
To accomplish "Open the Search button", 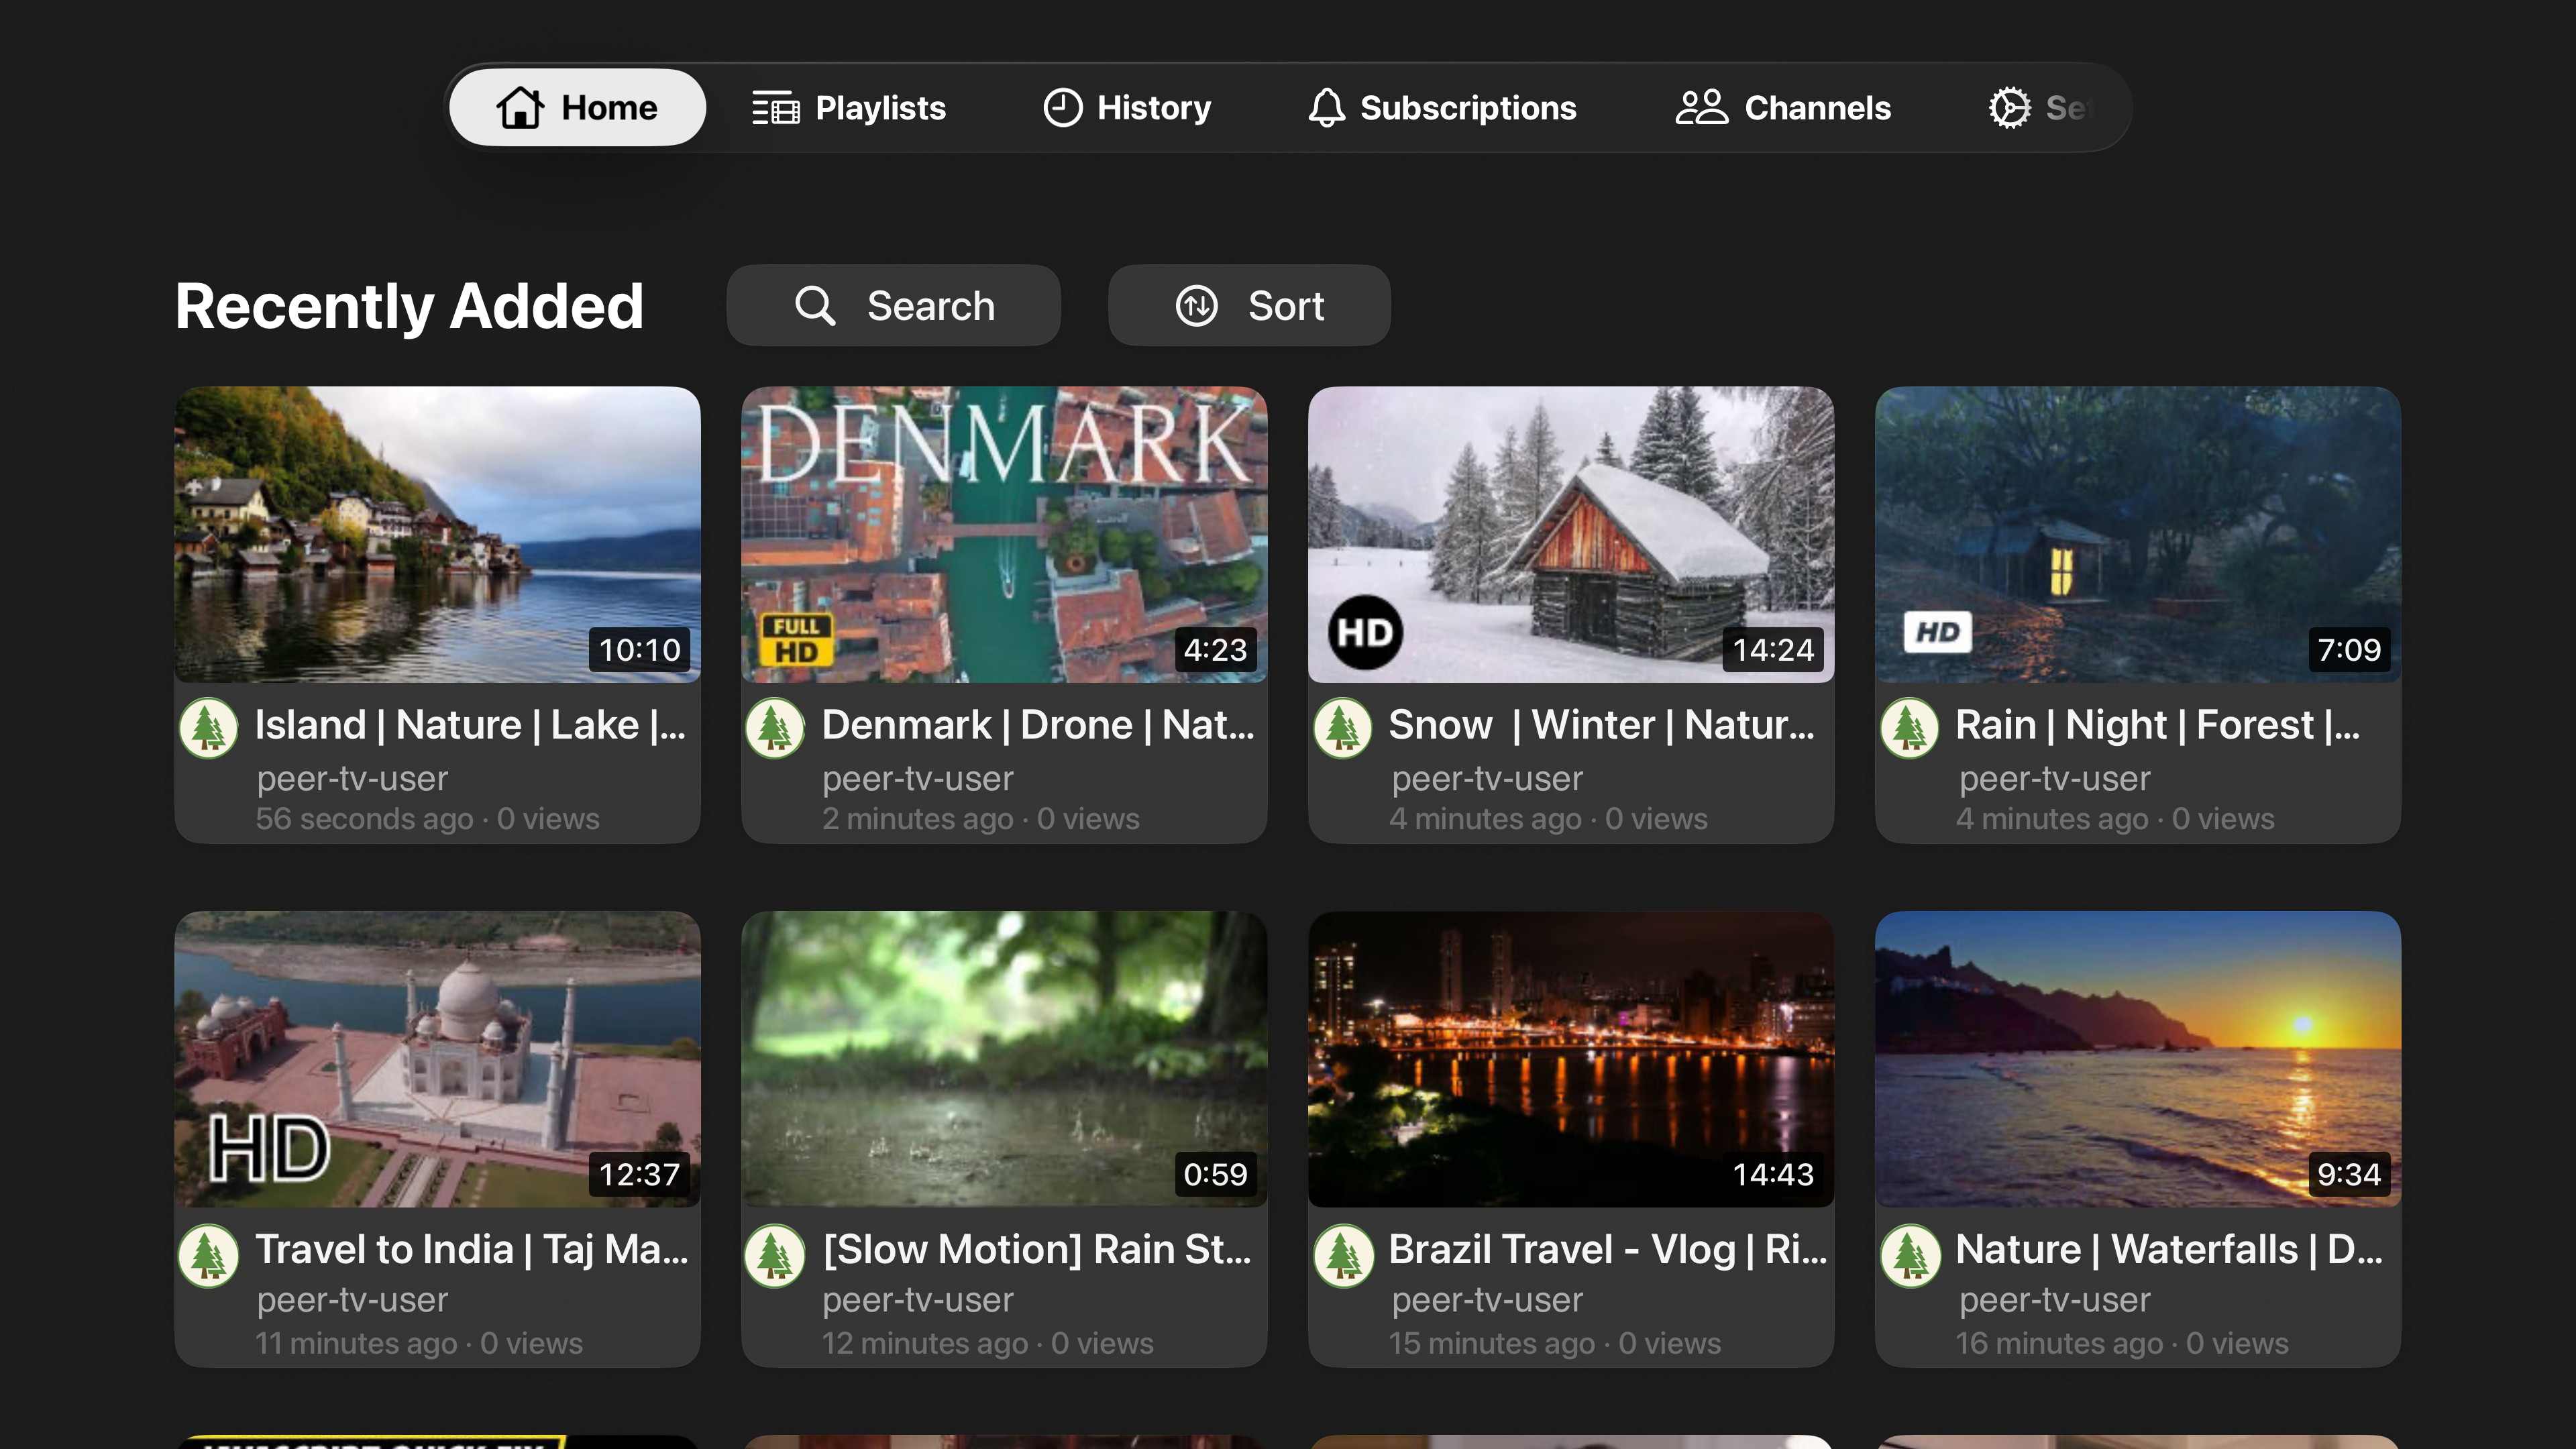I will tap(893, 305).
